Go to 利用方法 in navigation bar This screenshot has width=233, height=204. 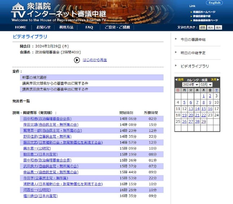click(66, 27)
